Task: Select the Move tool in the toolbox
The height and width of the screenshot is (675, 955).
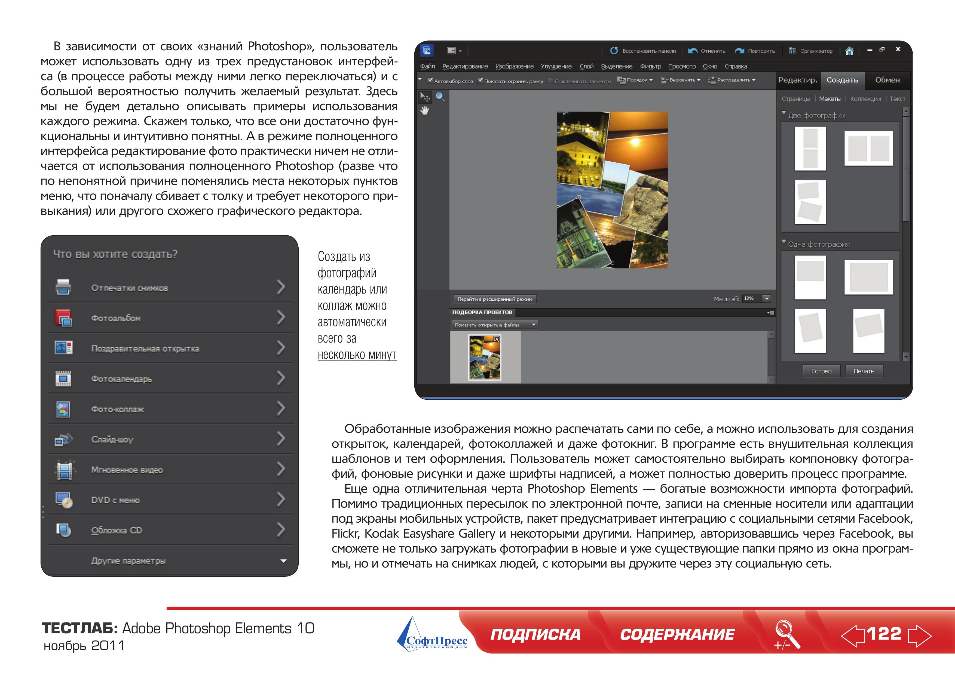Action: click(x=425, y=97)
